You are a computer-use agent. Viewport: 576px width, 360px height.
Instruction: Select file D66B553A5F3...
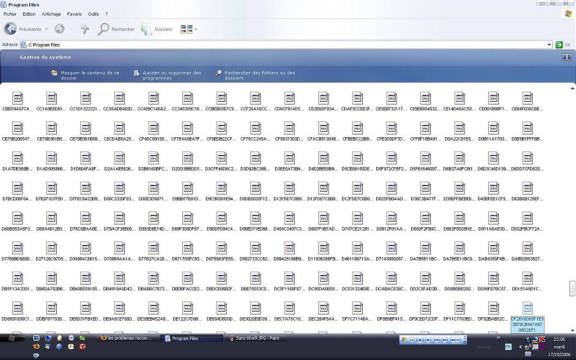[x=17, y=222]
